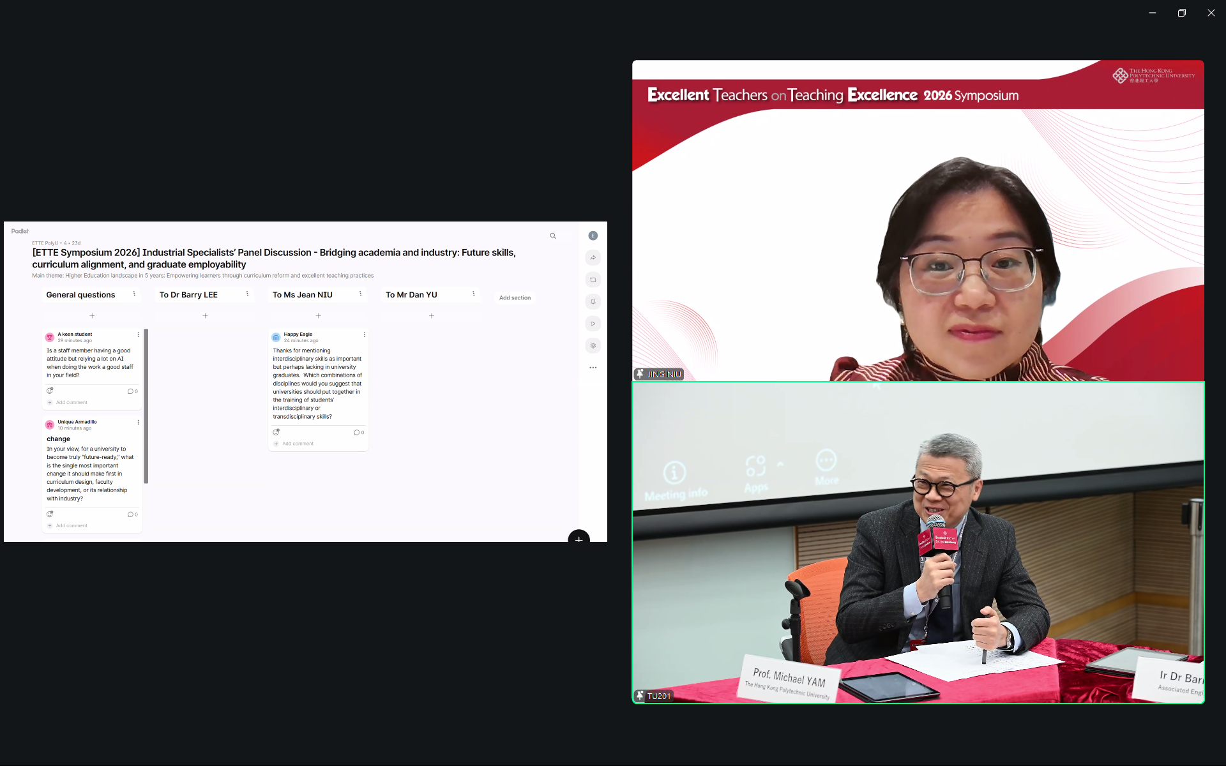Open General questions section options menu
The height and width of the screenshot is (766, 1226).
pos(134,294)
